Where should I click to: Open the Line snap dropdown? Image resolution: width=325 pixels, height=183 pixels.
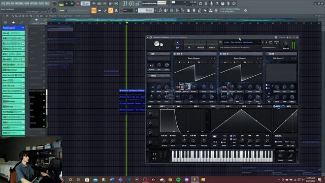(127, 10)
